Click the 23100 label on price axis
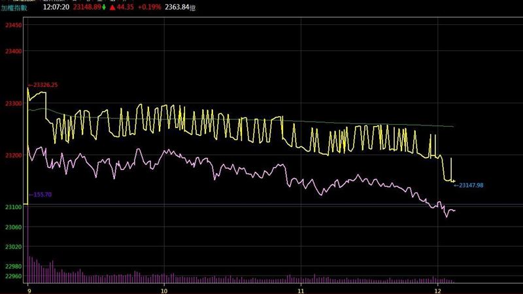This screenshot has height=294, width=523. point(13,207)
